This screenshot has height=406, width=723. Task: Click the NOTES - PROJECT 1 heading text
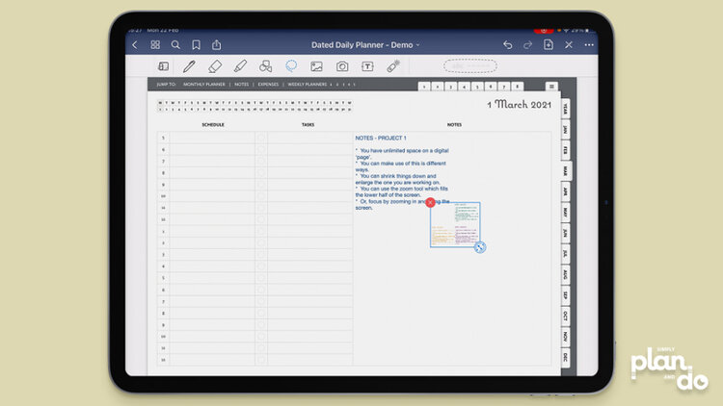pos(381,139)
